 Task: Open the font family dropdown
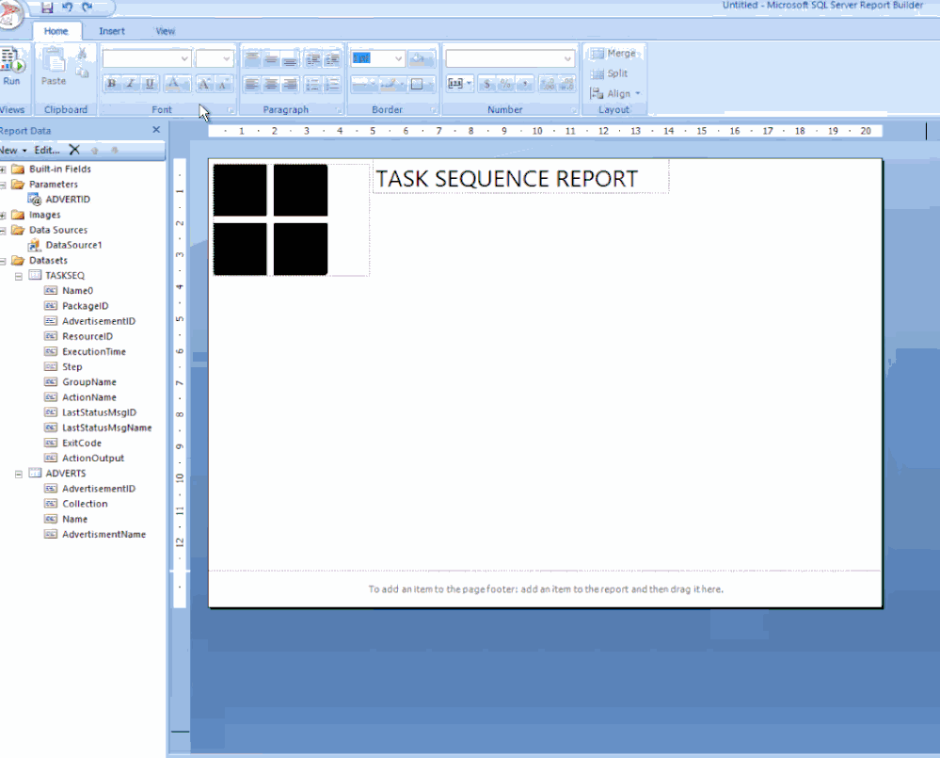pos(184,58)
